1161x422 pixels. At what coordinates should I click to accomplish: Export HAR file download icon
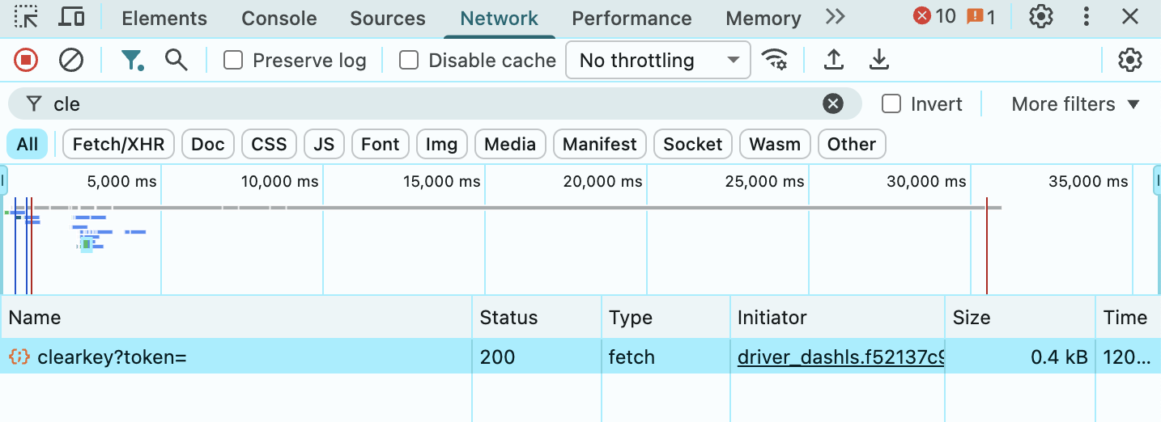click(878, 60)
